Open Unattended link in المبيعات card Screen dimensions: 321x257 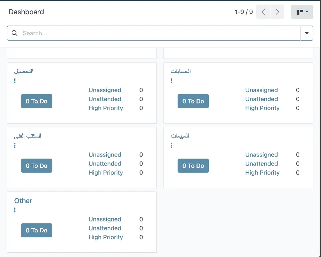coord(261,164)
